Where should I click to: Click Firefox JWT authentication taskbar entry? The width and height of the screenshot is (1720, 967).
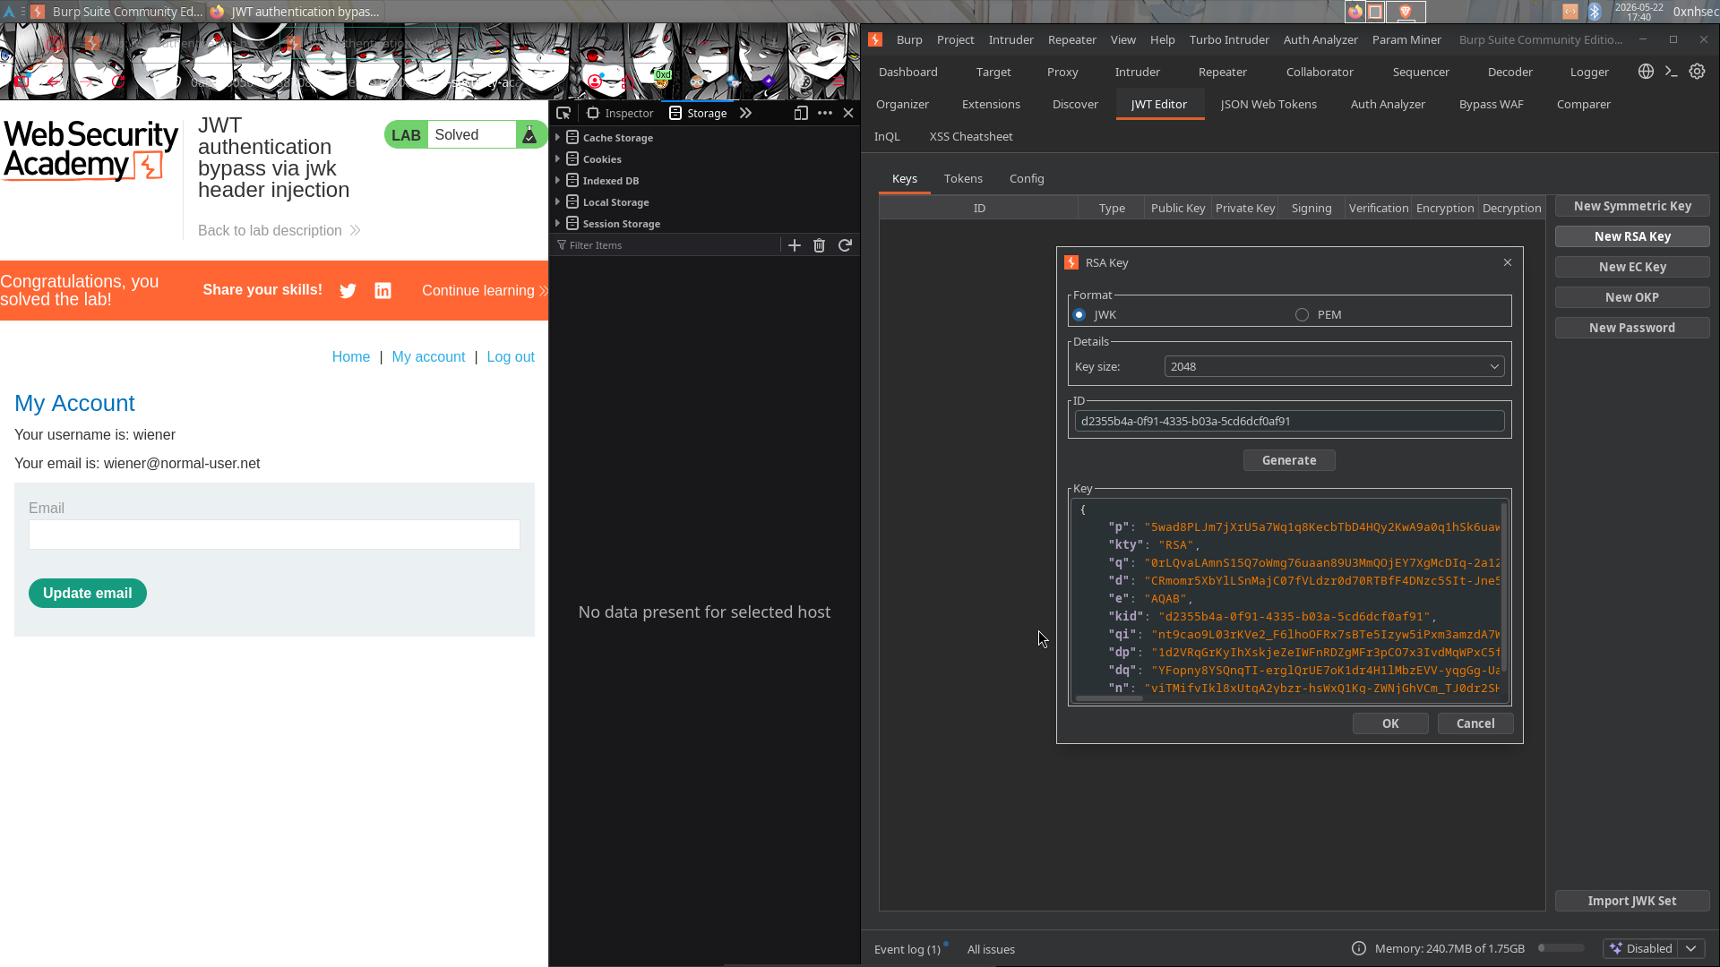pos(295,12)
